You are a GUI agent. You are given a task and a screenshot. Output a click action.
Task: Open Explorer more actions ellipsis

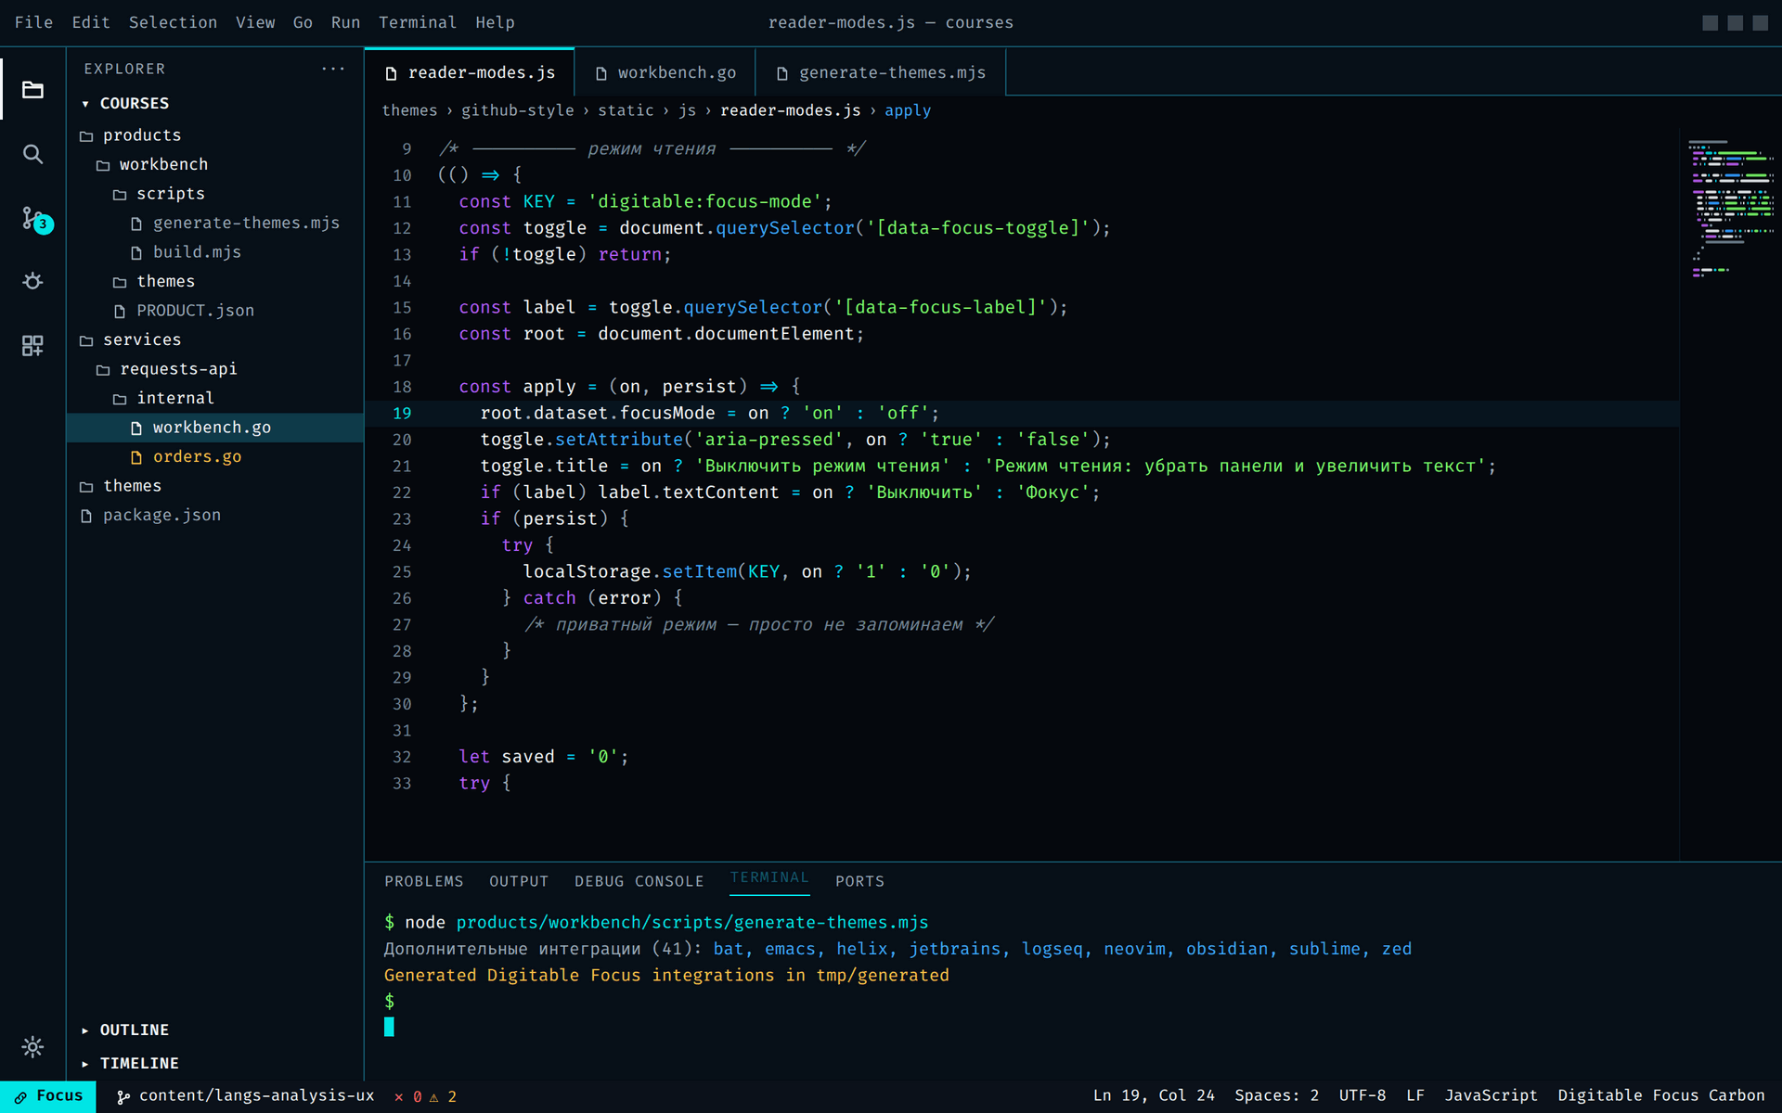click(333, 69)
